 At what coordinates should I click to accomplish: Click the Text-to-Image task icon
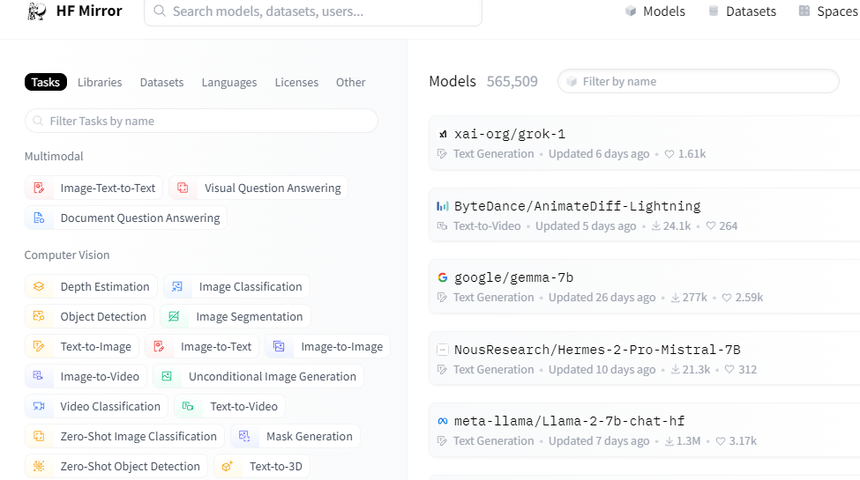[x=39, y=347]
